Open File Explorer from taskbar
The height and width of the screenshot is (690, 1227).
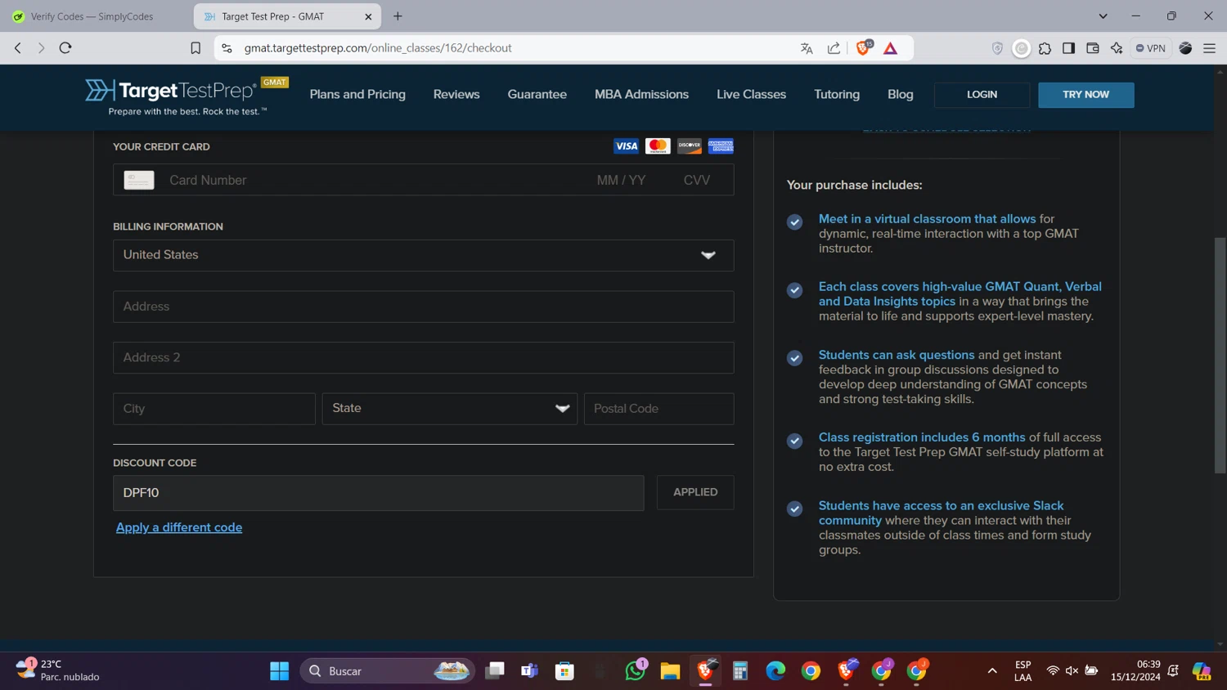tap(671, 671)
